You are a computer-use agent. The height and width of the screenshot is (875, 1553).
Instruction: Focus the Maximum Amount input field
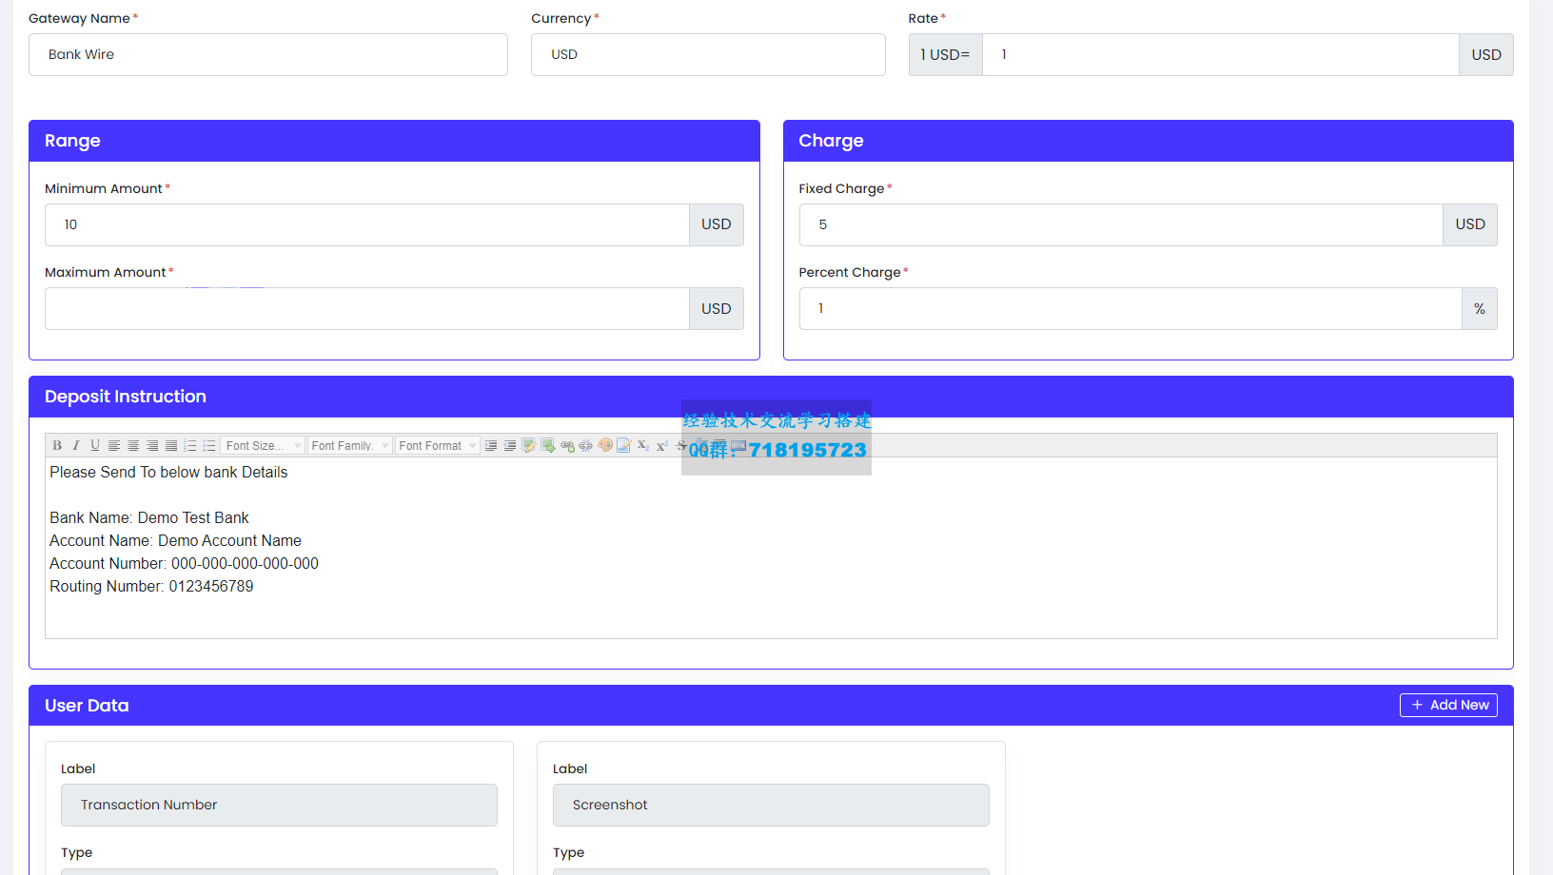pyautogui.click(x=366, y=309)
